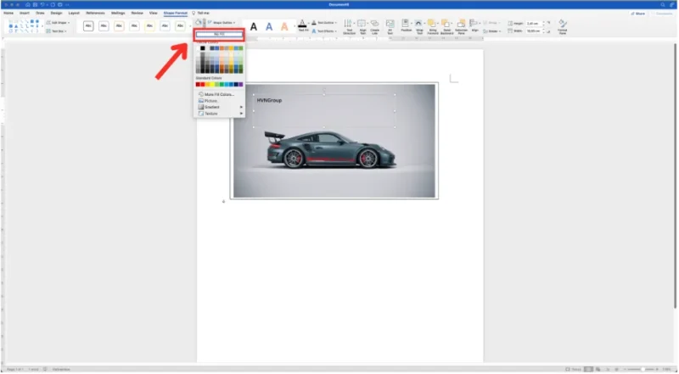Image resolution: width=679 pixels, height=374 pixels.
Task: Click the vertical document scrollbar
Action: [x=675, y=176]
